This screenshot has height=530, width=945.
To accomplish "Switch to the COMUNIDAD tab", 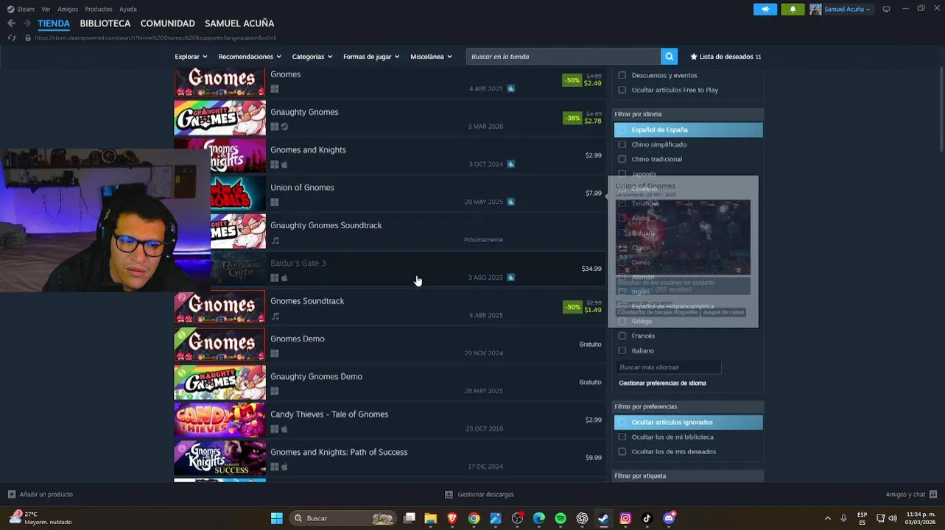I will (168, 24).
